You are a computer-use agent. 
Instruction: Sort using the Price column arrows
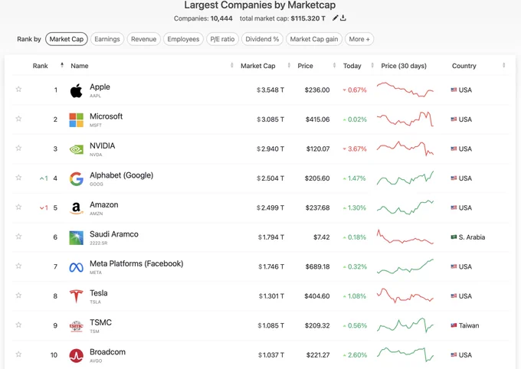[334, 65]
